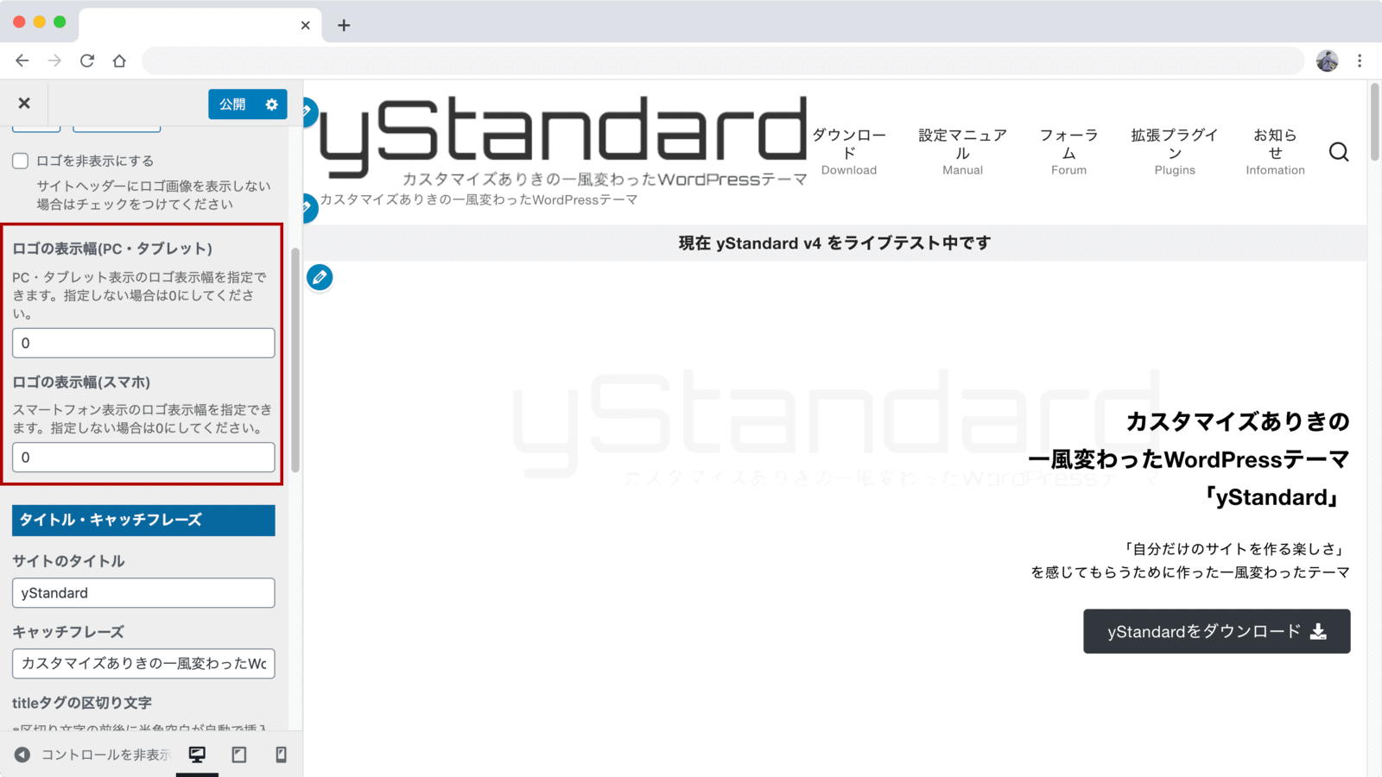Close the current browser tab
Image resolution: width=1382 pixels, height=777 pixels.
point(305,25)
